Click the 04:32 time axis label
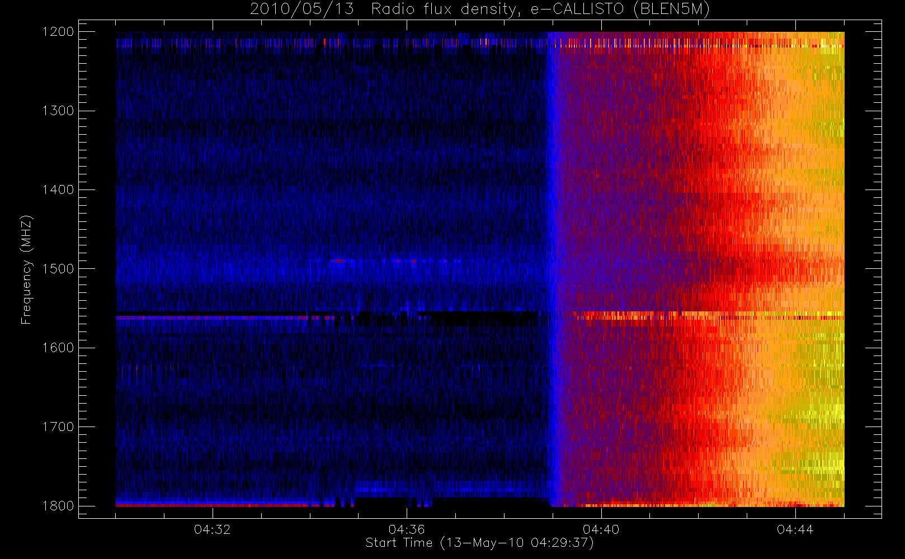The height and width of the screenshot is (559, 905). [213, 529]
